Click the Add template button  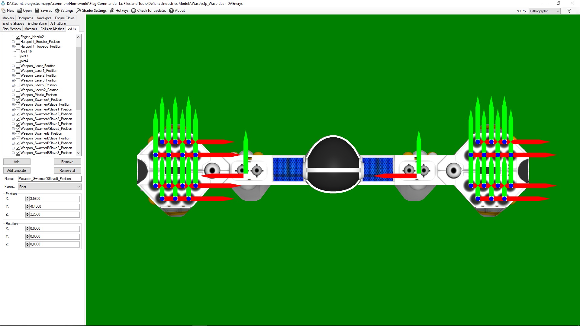pyautogui.click(x=17, y=171)
